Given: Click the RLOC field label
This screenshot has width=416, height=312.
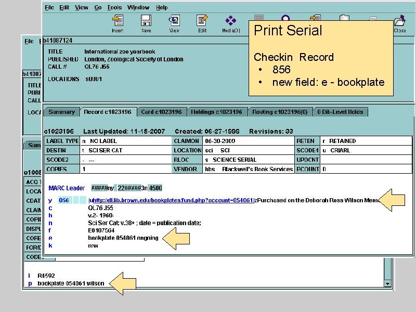Looking at the screenshot, I should point(187,160).
